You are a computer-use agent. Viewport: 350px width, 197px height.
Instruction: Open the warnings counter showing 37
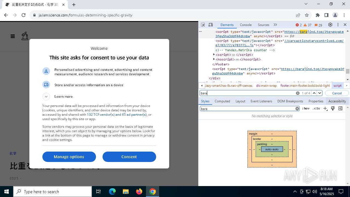pos(308,25)
